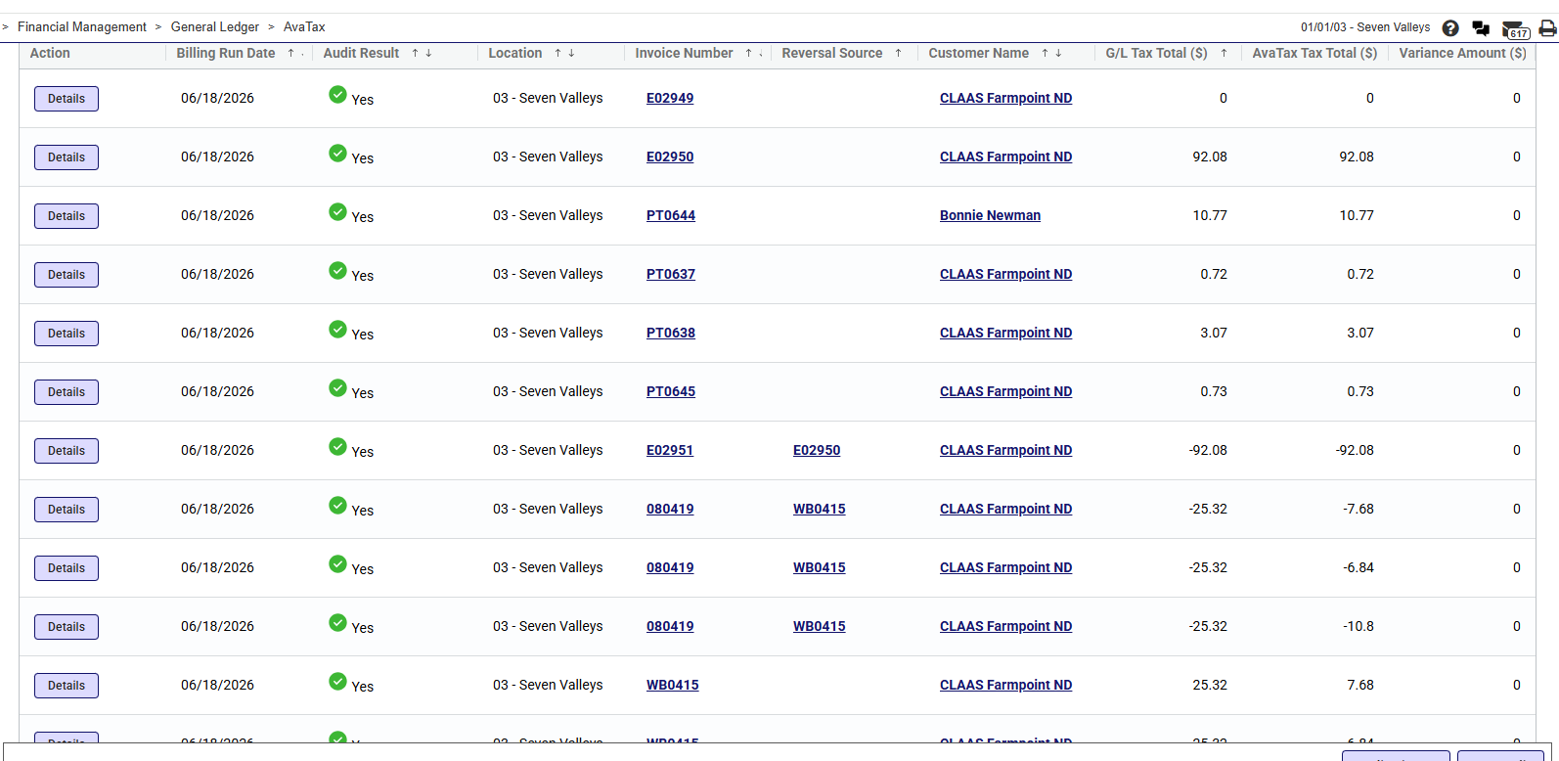
Task: Open Details for invoice PT0645
Action: click(x=67, y=392)
